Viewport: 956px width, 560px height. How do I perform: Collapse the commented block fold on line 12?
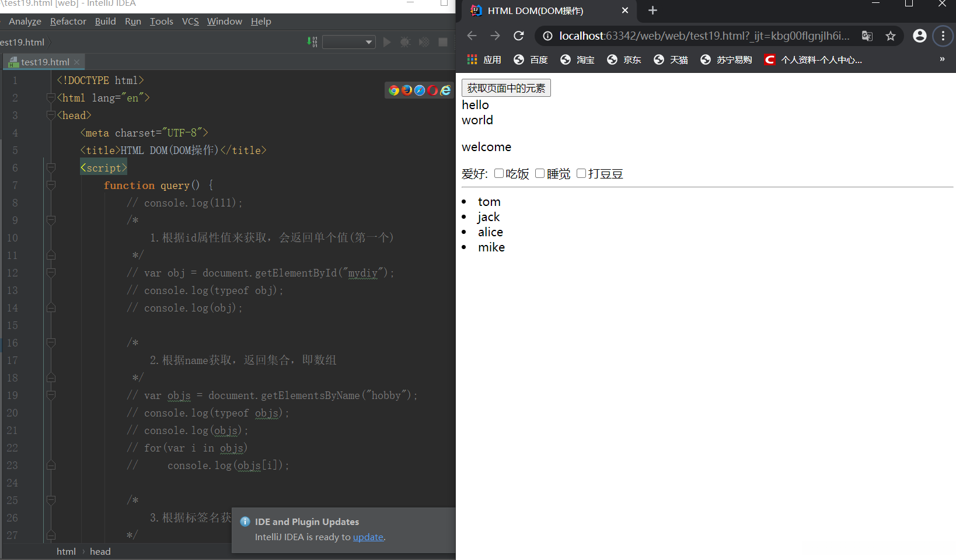click(51, 273)
